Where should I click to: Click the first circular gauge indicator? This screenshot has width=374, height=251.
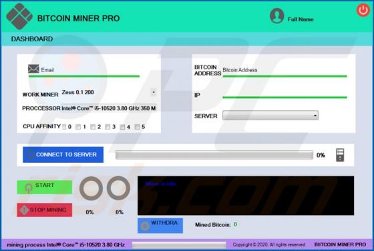[x=91, y=188]
